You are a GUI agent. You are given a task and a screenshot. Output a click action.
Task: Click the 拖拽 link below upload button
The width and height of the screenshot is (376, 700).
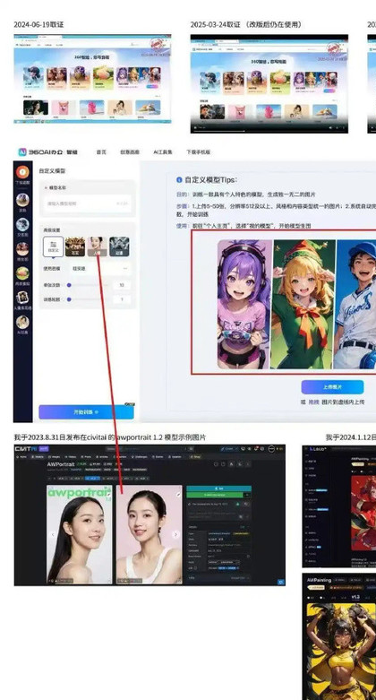[314, 402]
